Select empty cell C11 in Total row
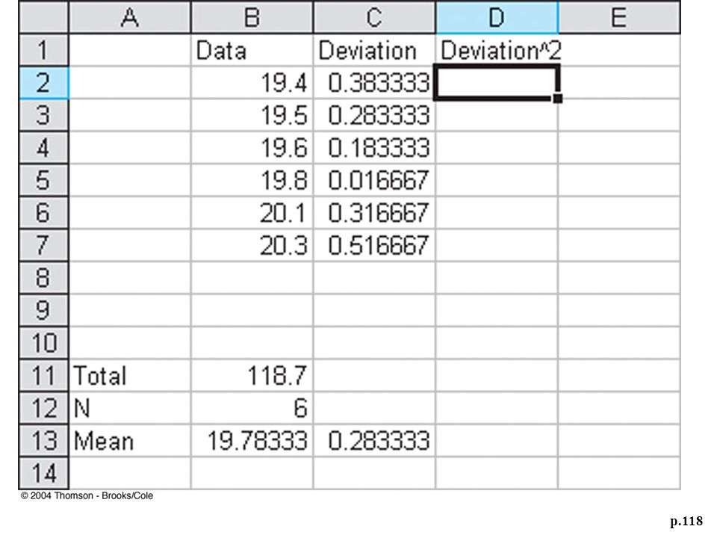Screen dimensions: 717x538 click(x=374, y=375)
